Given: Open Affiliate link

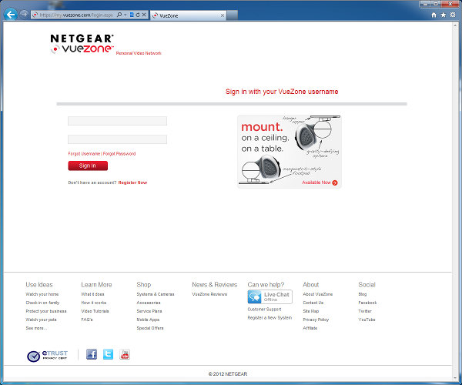Looking at the screenshot, I should coord(310,328).
